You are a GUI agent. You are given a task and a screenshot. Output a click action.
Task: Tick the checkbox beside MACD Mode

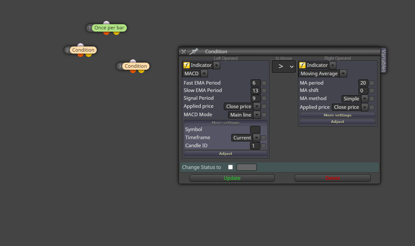pyautogui.click(x=264, y=115)
